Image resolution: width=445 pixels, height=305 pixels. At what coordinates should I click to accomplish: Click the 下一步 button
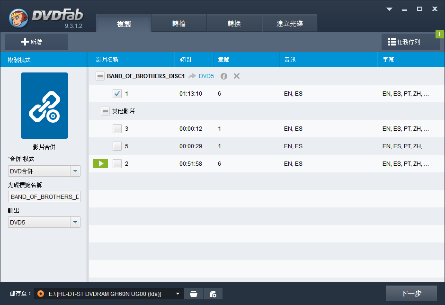tap(411, 294)
